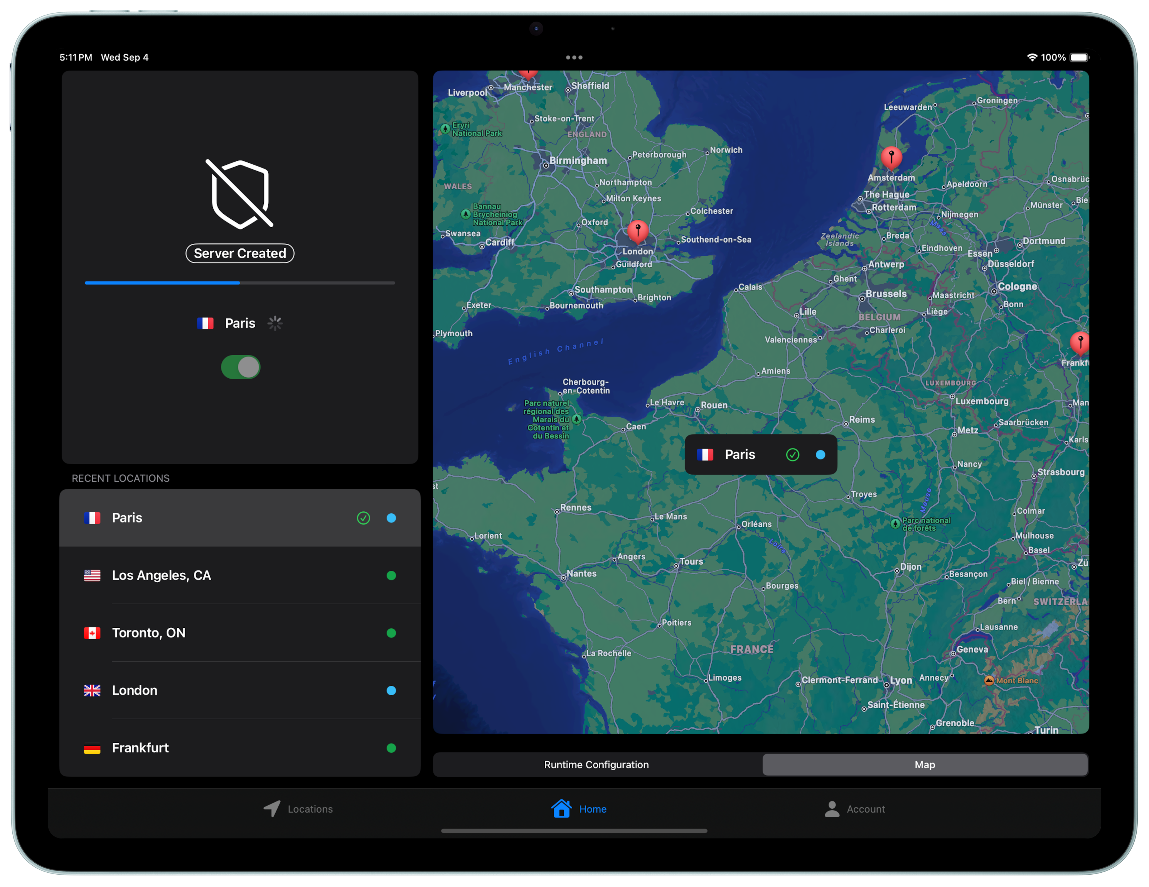Viewport: 1149px width, 887px height.
Task: Click the London map pin
Action: 638,231
